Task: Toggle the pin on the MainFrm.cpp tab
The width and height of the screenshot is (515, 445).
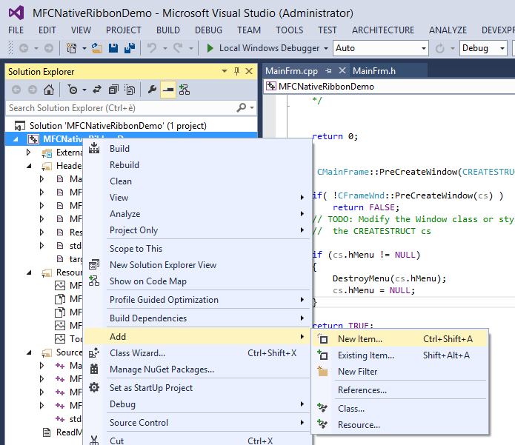Action: tap(328, 71)
